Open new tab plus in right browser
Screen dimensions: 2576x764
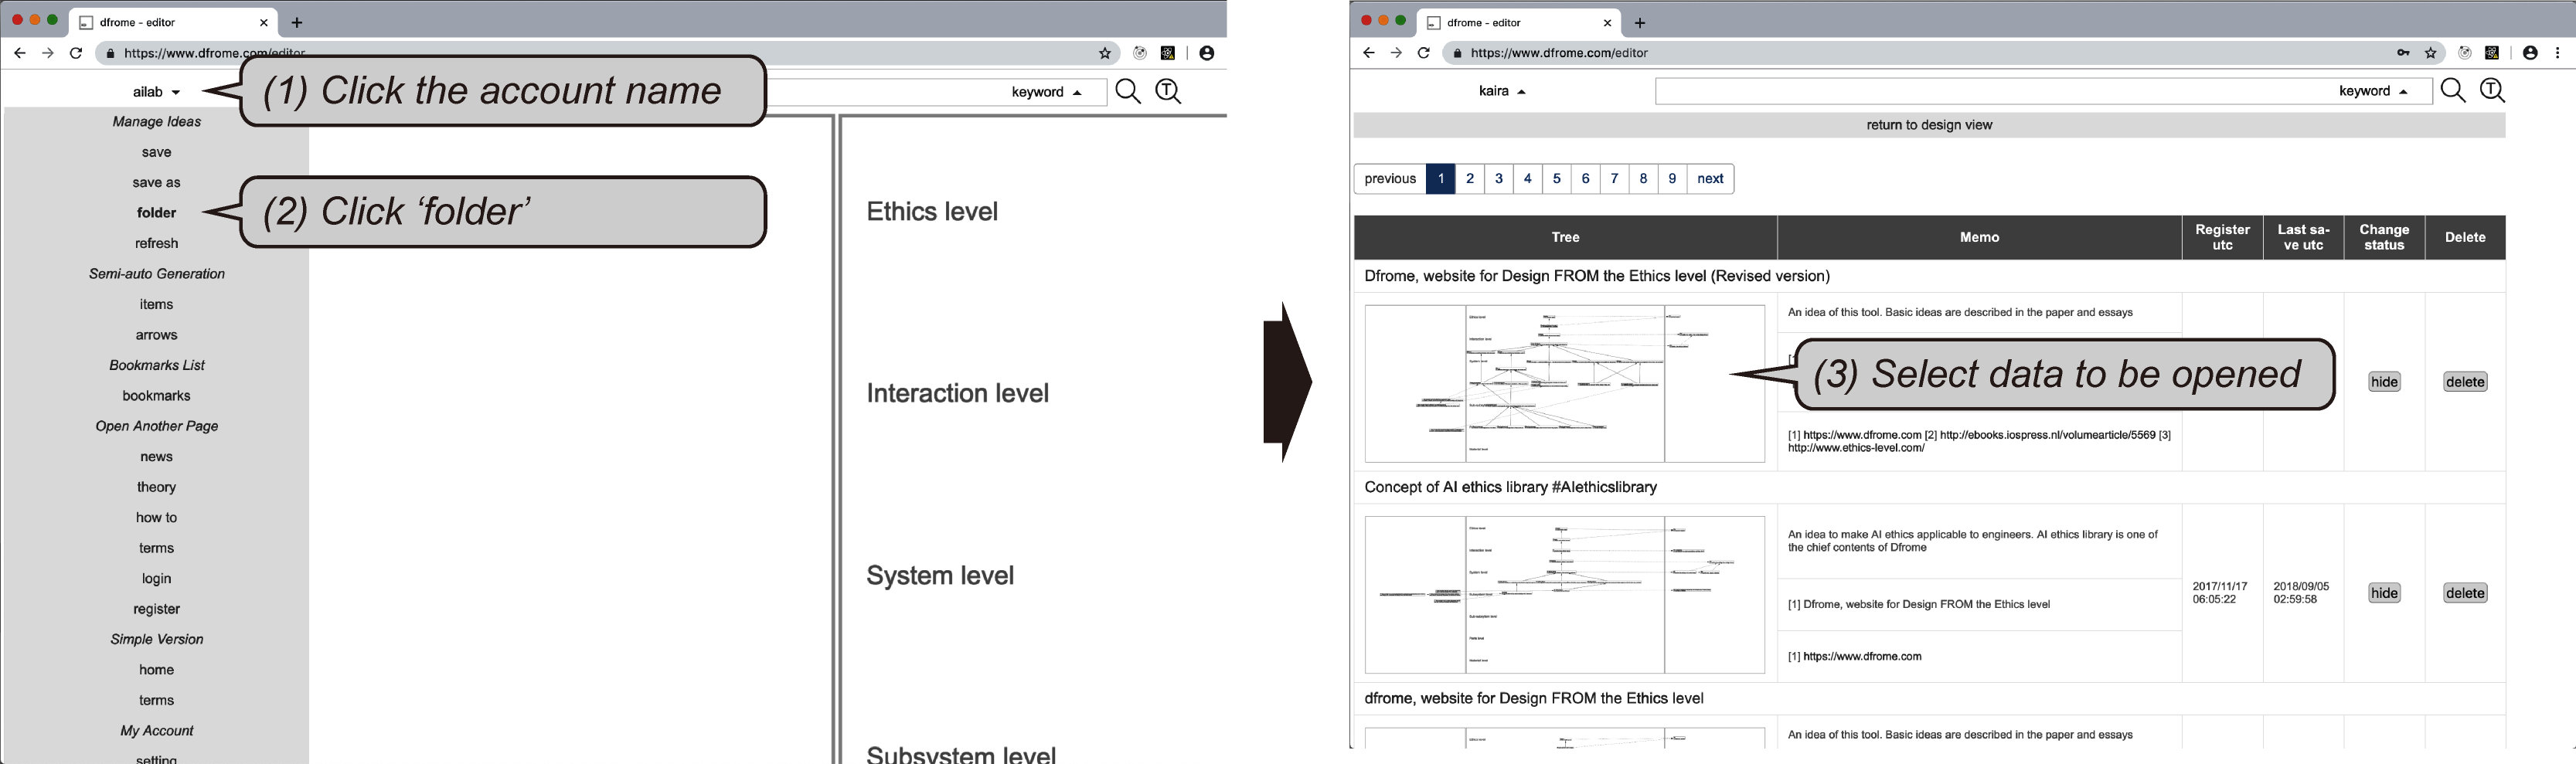1640,22
